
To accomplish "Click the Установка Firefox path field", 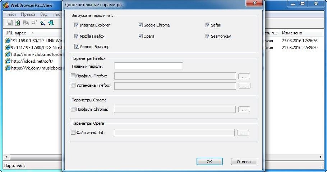I will [175, 86].
